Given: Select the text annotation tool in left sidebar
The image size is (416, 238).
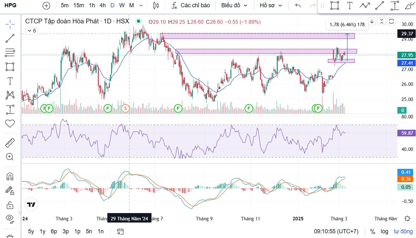Looking at the screenshot, I should pos(10,81).
